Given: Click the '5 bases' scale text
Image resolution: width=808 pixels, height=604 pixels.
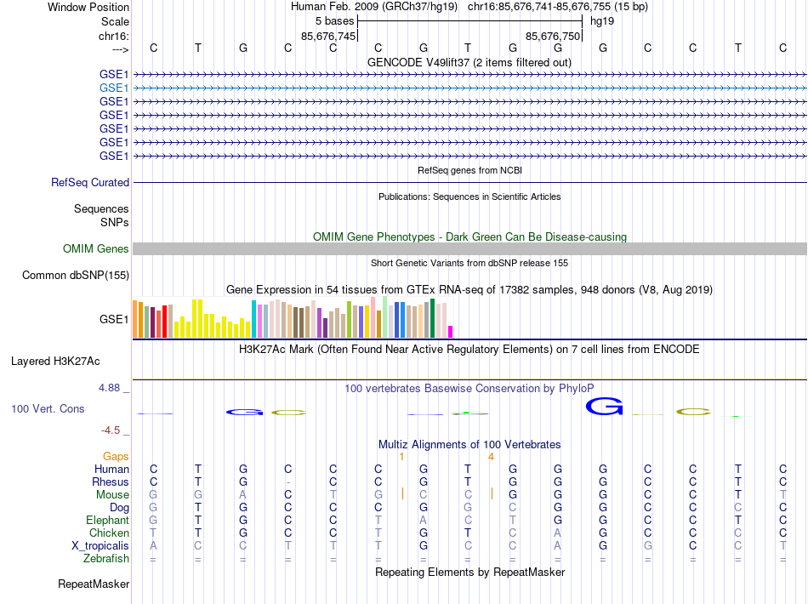Looking at the screenshot, I should tap(335, 21).
